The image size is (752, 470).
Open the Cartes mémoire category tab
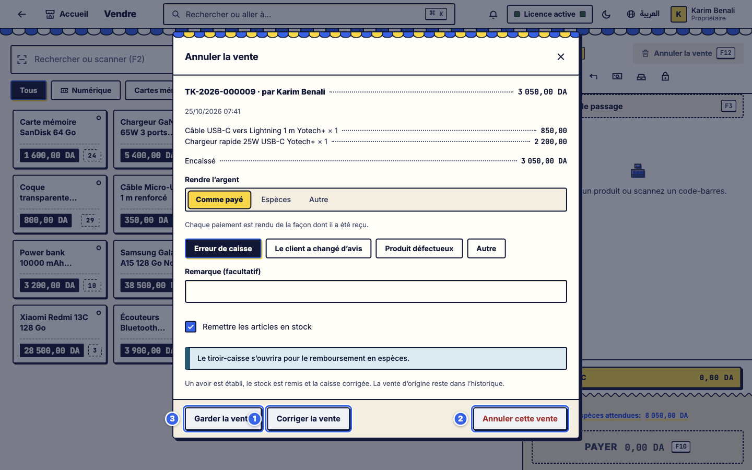[x=149, y=90]
